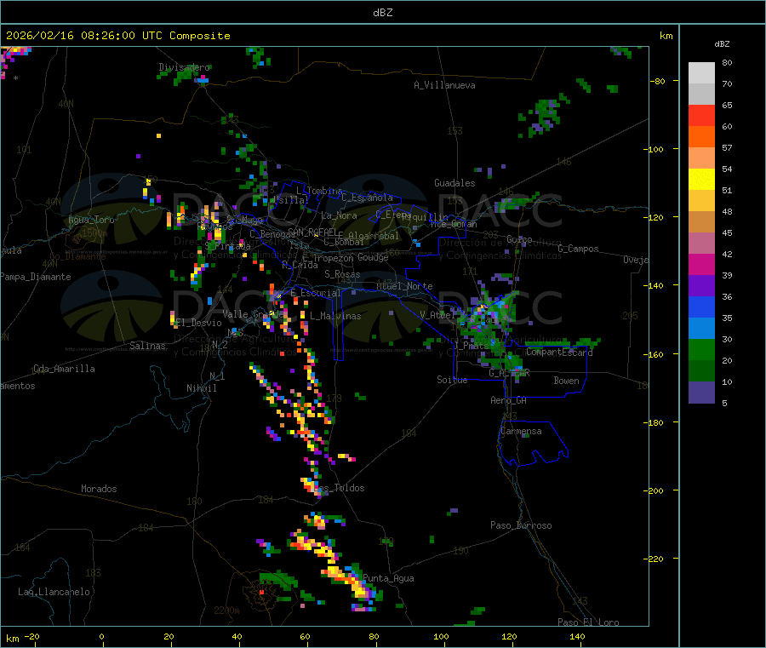The image size is (766, 648).
Task: Click the 100 km tick on bottom axis
Action: (441, 636)
